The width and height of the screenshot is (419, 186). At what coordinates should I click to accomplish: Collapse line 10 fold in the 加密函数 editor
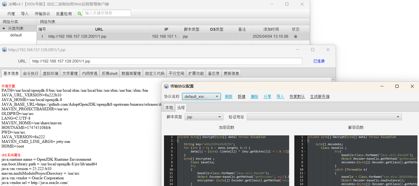[x=174, y=170]
